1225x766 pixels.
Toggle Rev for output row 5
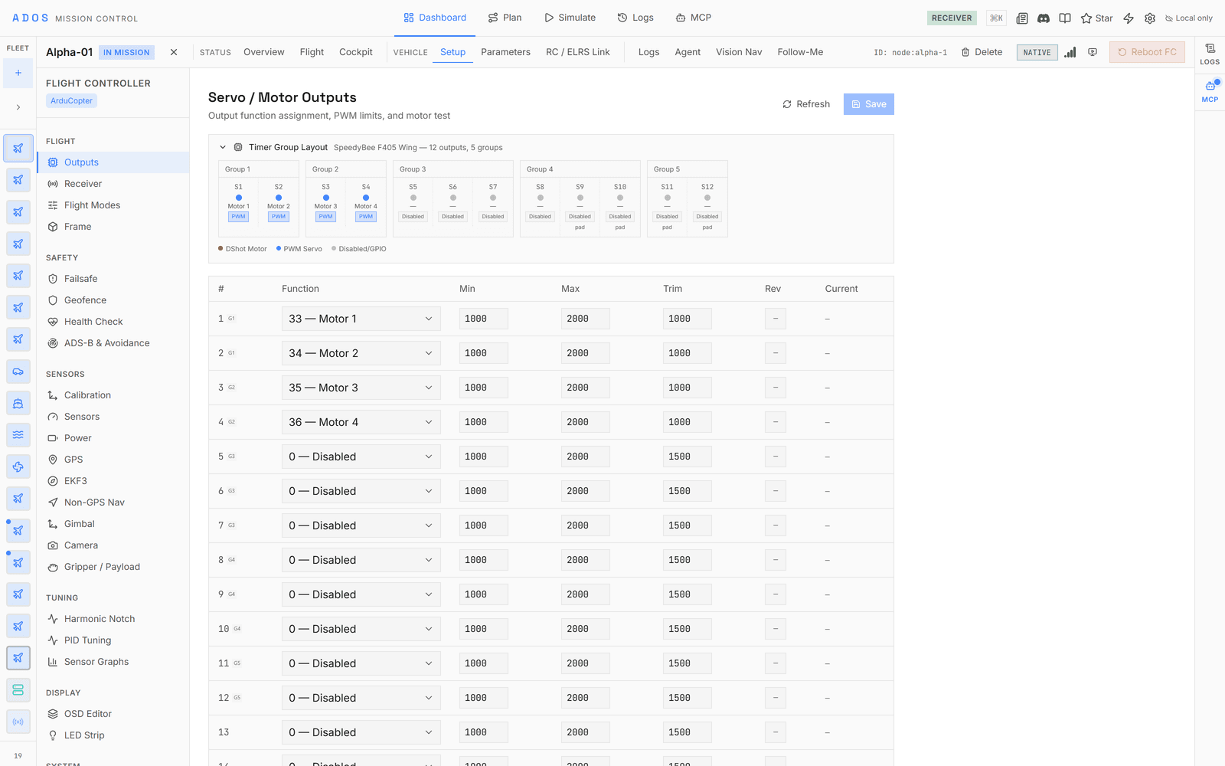click(x=776, y=457)
